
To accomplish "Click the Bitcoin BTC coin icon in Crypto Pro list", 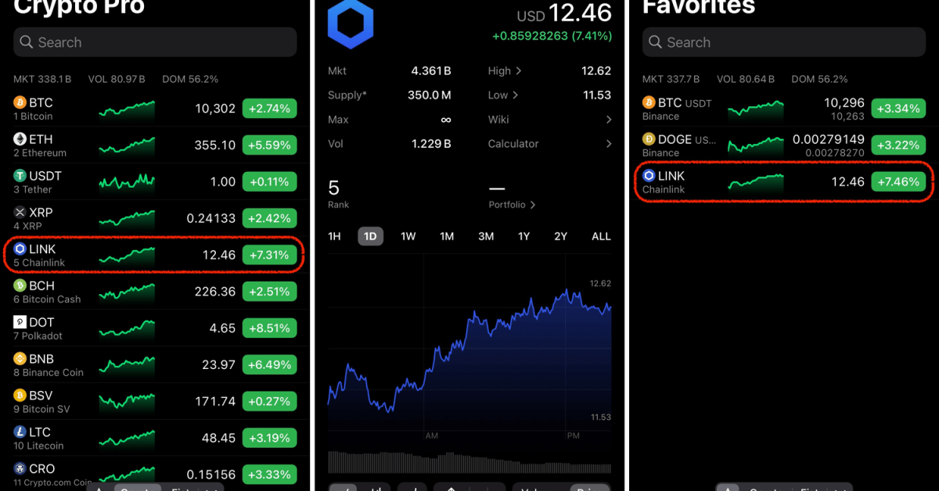I will (20, 102).
